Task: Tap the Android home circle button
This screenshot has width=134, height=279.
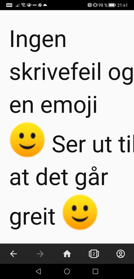Action: tap(67, 271)
